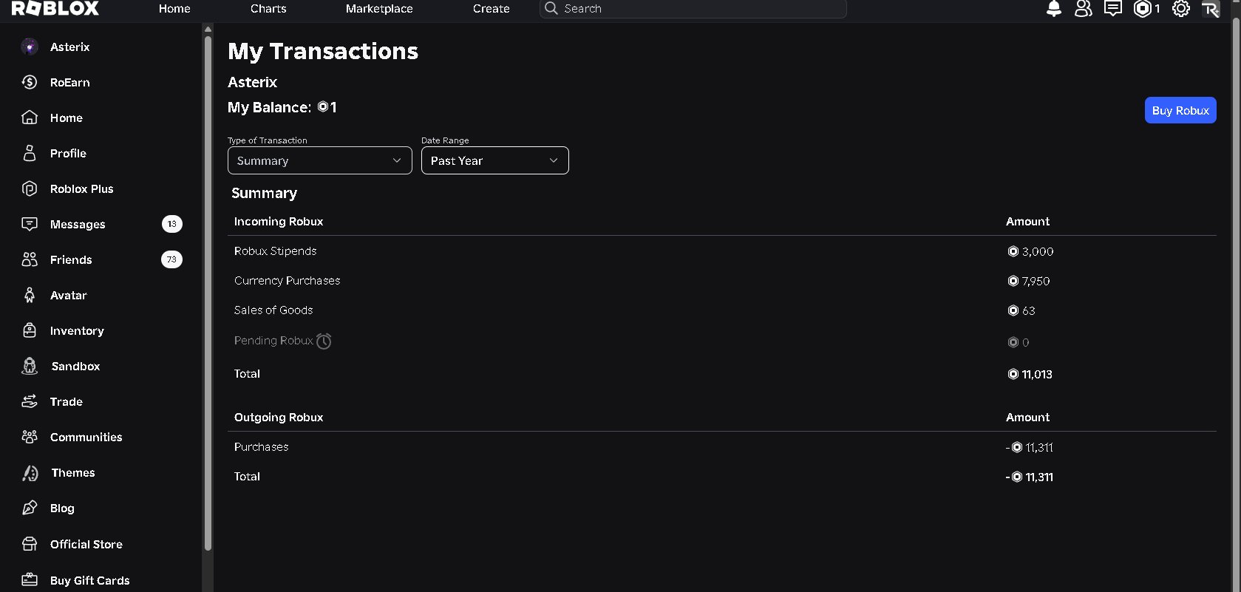Click the search magnifier icon
The image size is (1241, 592).
tap(551, 8)
